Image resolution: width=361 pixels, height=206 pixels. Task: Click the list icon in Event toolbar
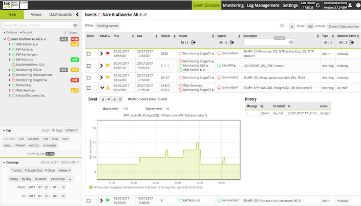120,99
